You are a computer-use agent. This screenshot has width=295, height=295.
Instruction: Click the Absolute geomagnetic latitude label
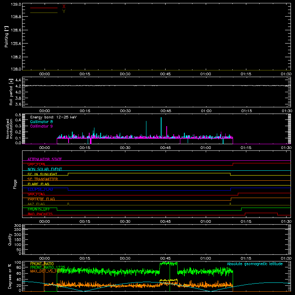(255, 264)
